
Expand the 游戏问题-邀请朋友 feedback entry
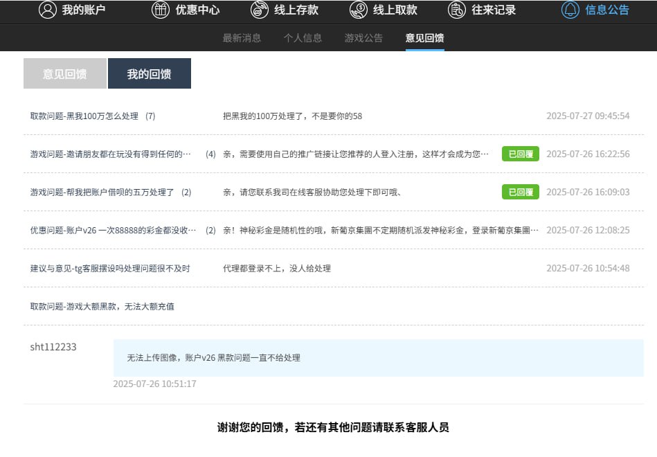[111, 154]
